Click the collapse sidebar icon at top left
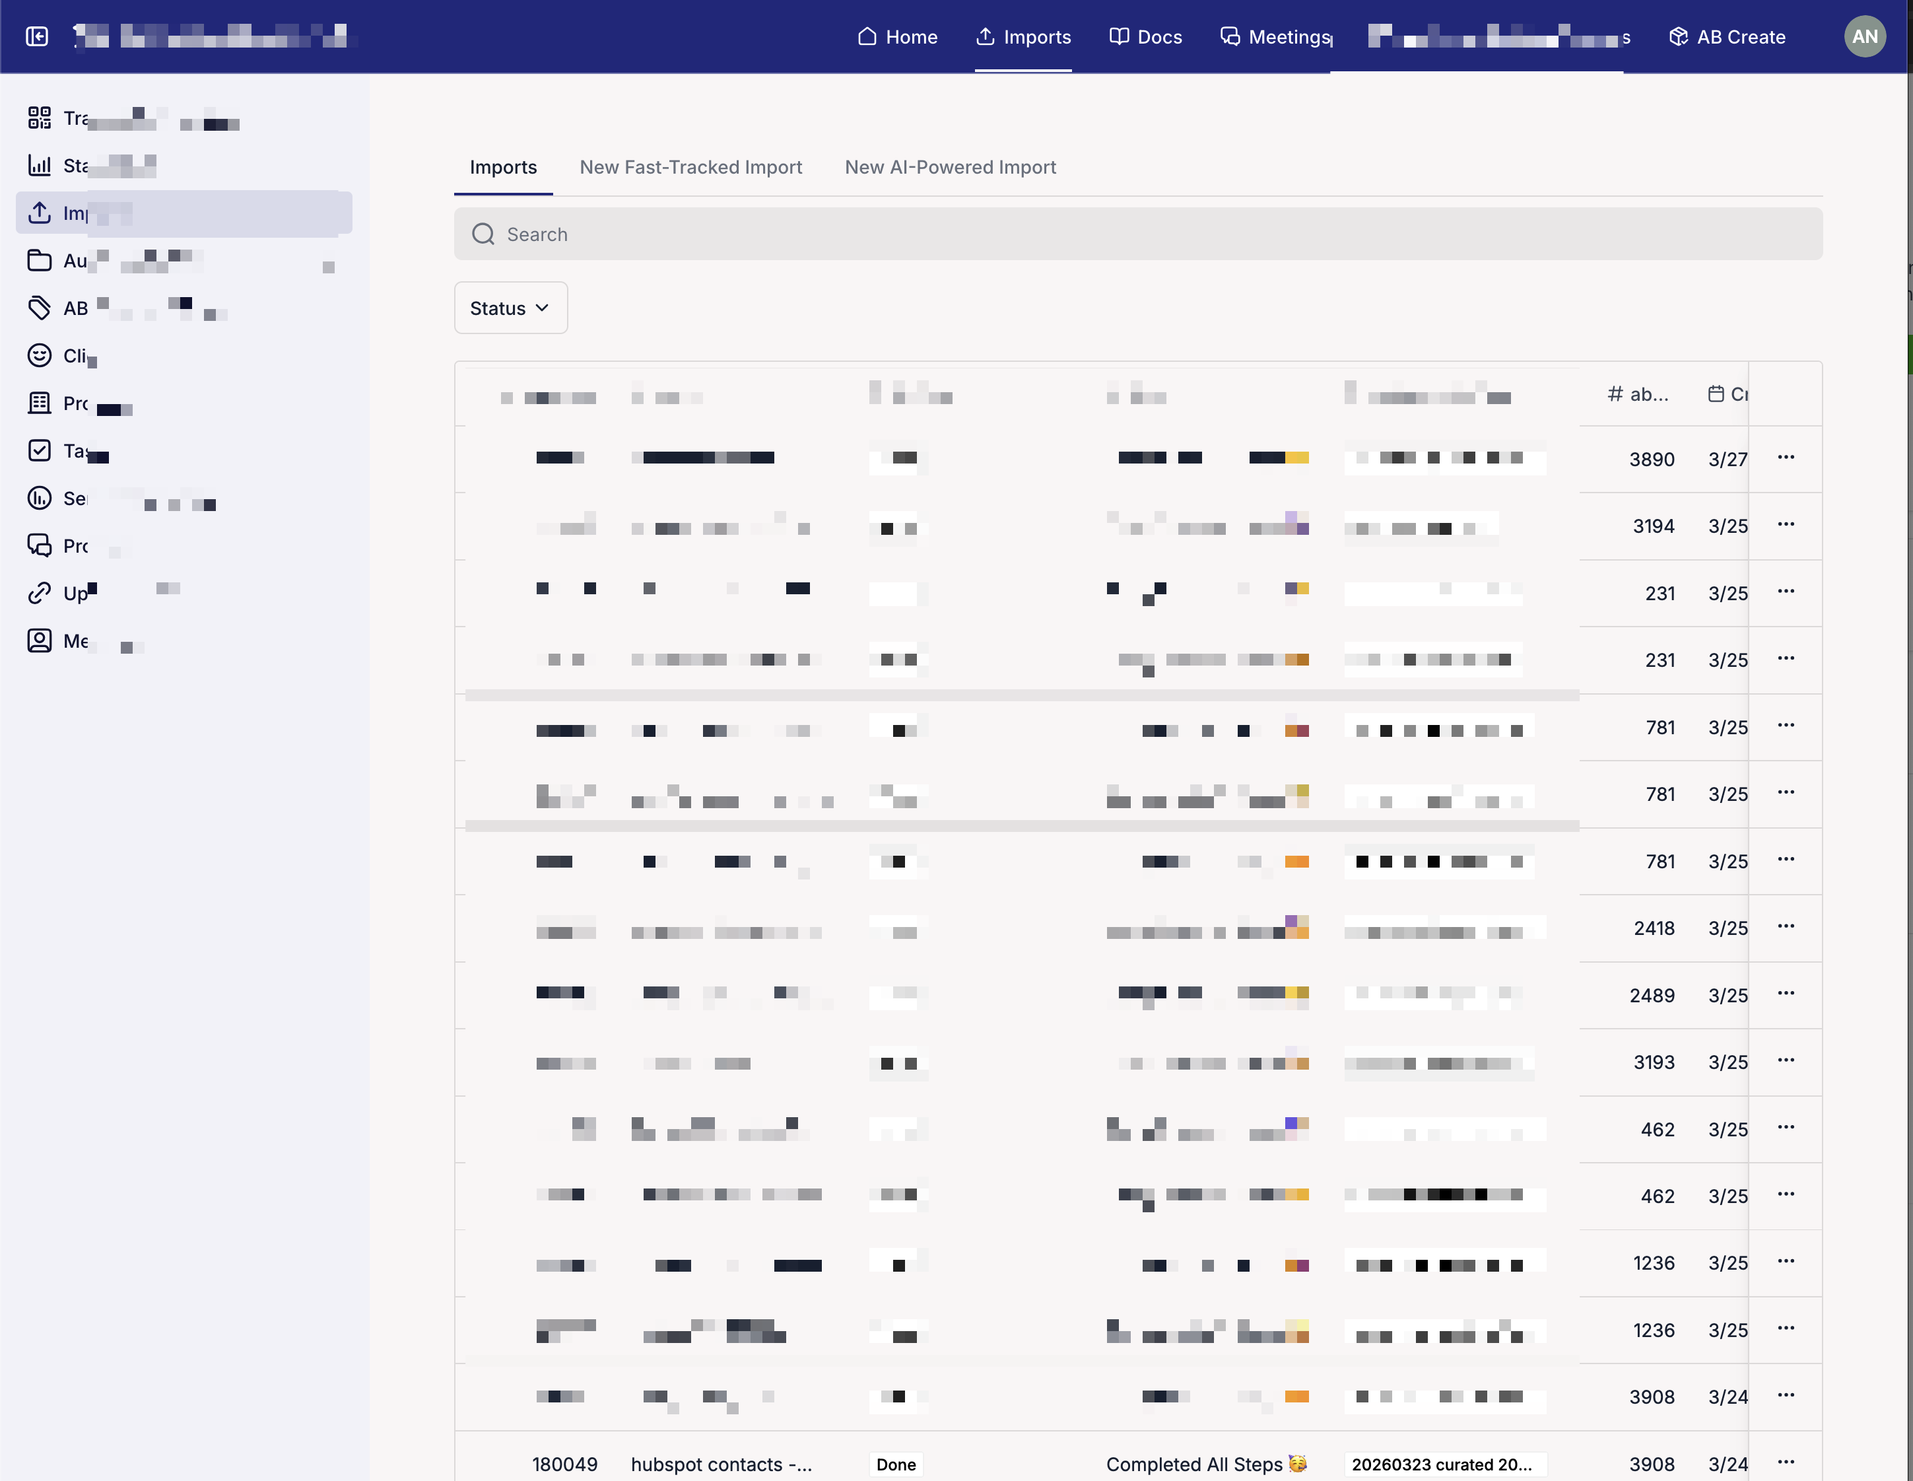Image resolution: width=1913 pixels, height=1481 pixels. tap(37, 36)
